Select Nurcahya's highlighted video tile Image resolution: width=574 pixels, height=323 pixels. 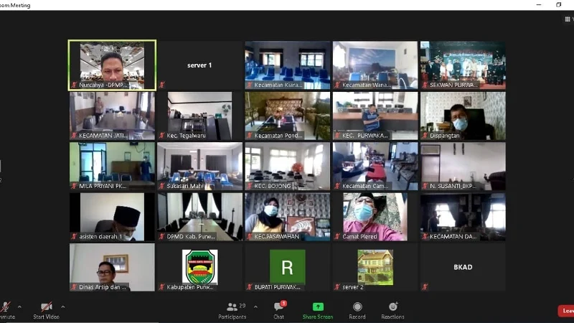pos(112,65)
